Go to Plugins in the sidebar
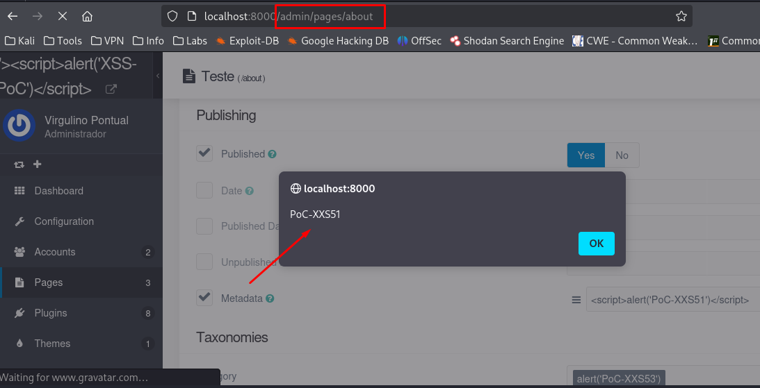This screenshot has width=760, height=388. tap(51, 313)
